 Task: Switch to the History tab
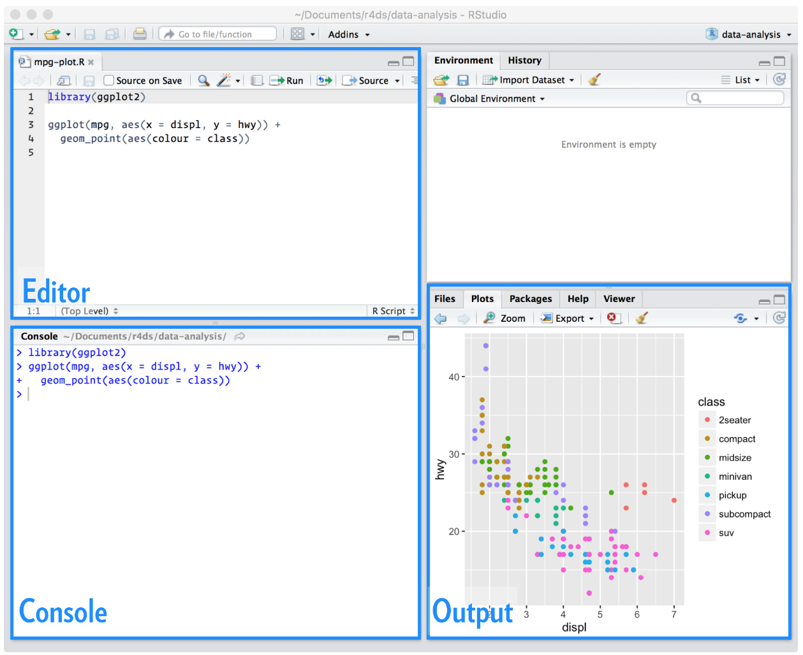pyautogui.click(x=525, y=61)
